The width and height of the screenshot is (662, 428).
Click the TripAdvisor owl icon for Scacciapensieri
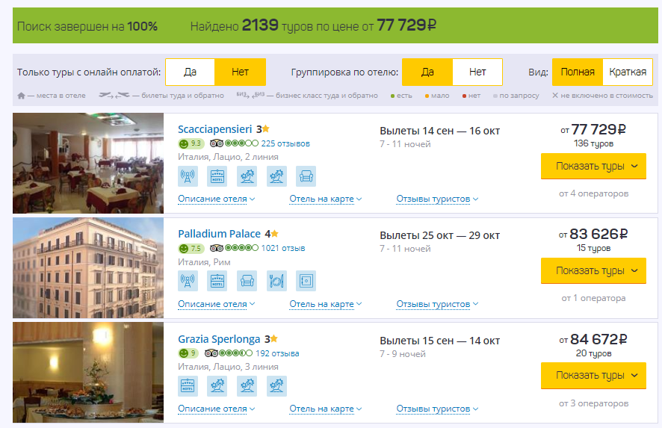(217, 143)
